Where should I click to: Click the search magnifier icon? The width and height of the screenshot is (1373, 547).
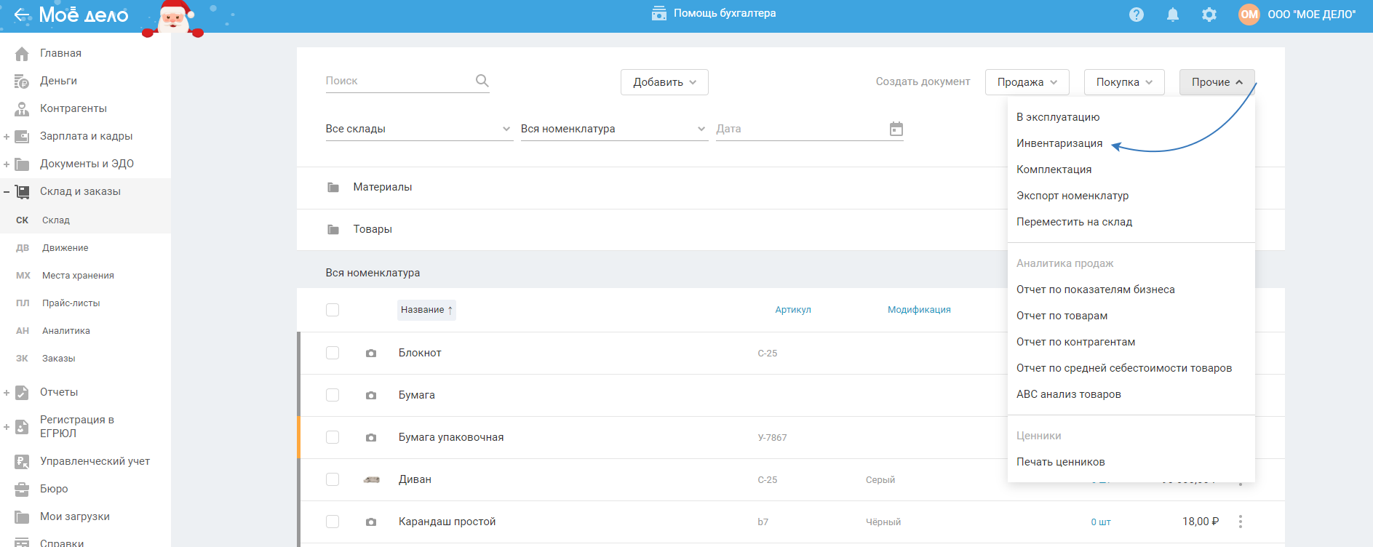click(x=482, y=81)
